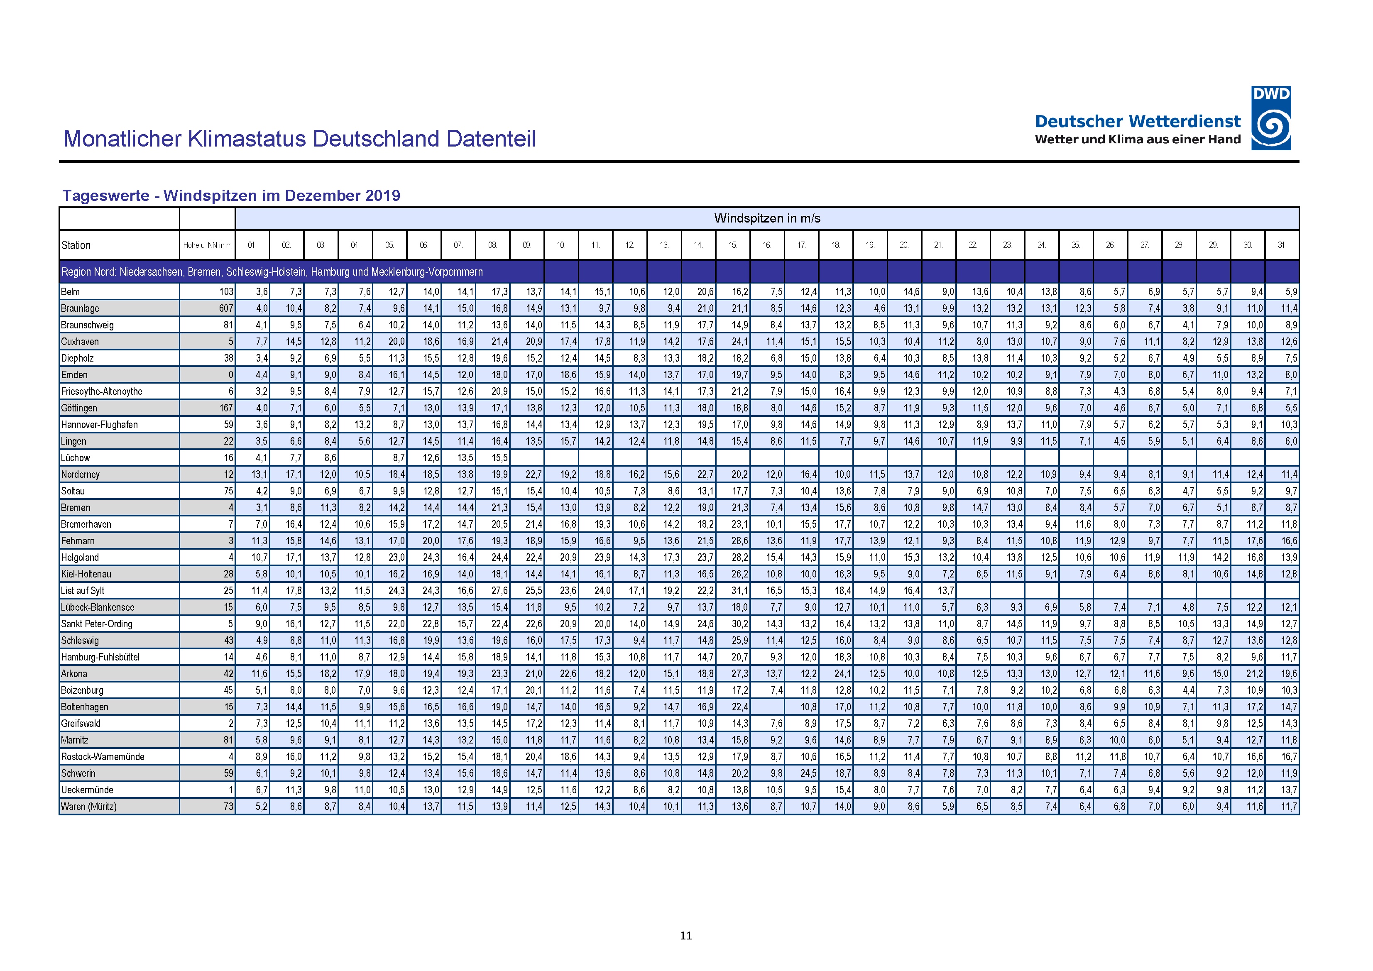Click the station name 'Schwerin'
1373x971 pixels.
78,773
